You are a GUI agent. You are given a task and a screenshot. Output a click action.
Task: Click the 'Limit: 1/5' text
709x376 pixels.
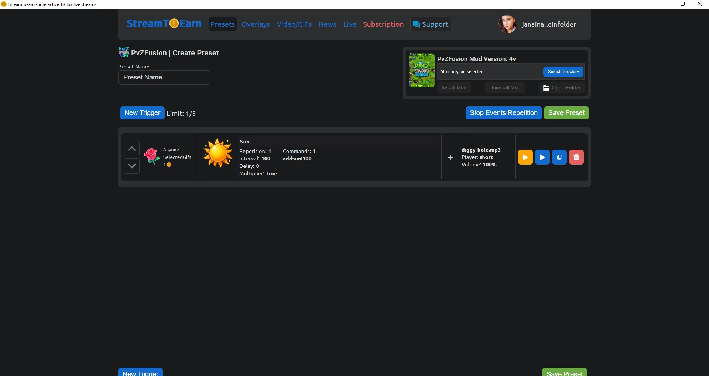(181, 114)
